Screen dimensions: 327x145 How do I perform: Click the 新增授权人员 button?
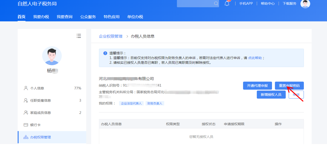pos(271,95)
